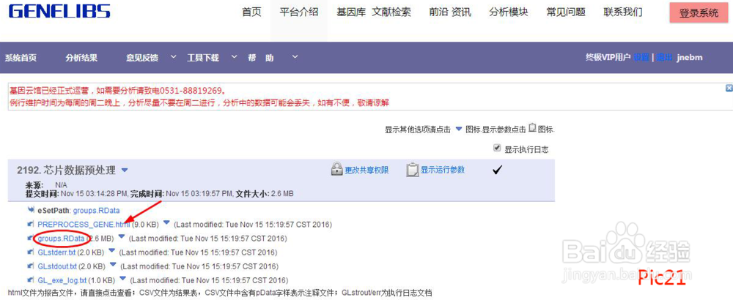Open 分析结果 in purple bar
Viewport: 733px width, 300px height.
pos(81,58)
